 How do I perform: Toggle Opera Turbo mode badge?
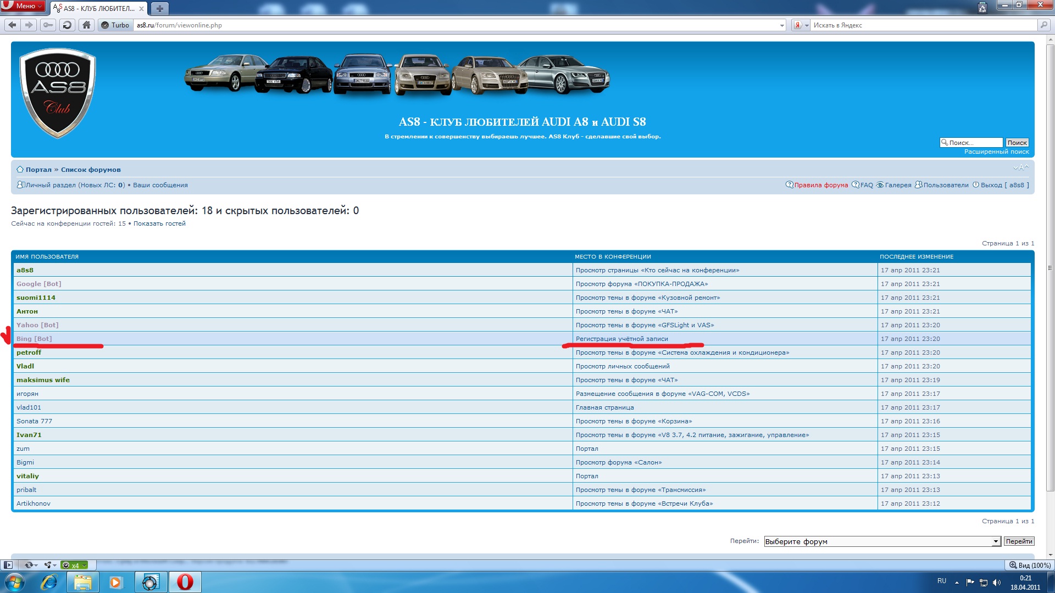point(115,25)
